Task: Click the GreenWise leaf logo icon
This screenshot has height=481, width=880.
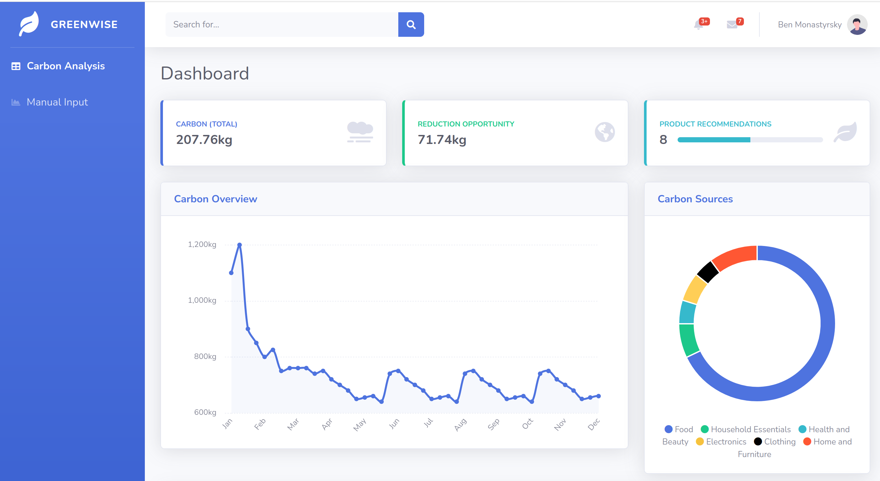Action: point(29,24)
